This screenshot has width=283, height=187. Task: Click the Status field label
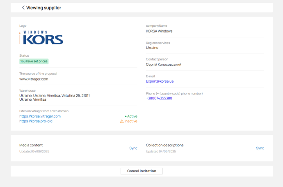coord(24,55)
